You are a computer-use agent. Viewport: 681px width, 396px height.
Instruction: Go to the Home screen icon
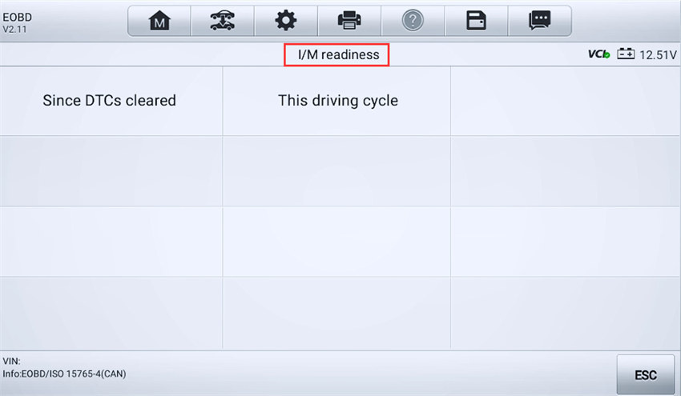pyautogui.click(x=159, y=21)
